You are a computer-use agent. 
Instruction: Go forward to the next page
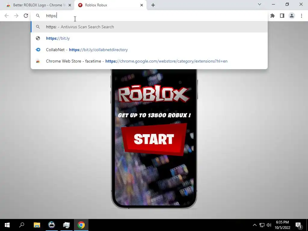16,16
